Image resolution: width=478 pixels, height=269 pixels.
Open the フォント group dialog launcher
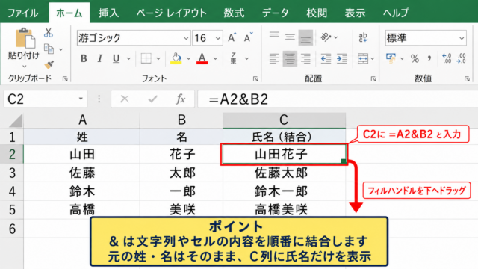click(x=255, y=79)
